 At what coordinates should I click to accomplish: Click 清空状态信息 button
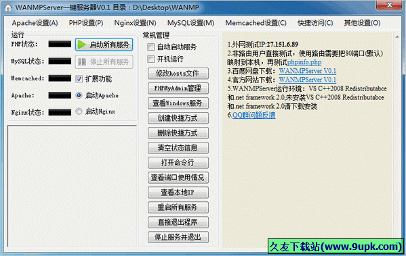[x=178, y=148]
